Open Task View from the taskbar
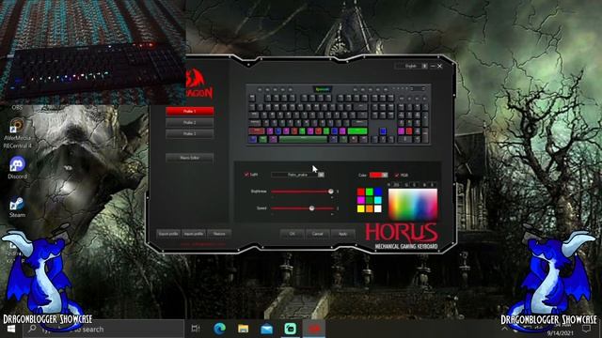This screenshot has width=602, height=338. 196,329
